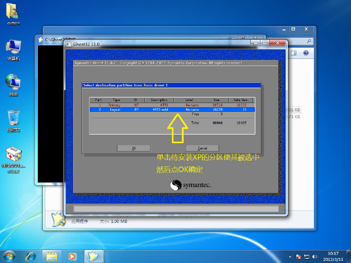Screen dimensions: 351x263
Task: Open Windows Explorer from taskbar
Action: [x=52, y=256]
